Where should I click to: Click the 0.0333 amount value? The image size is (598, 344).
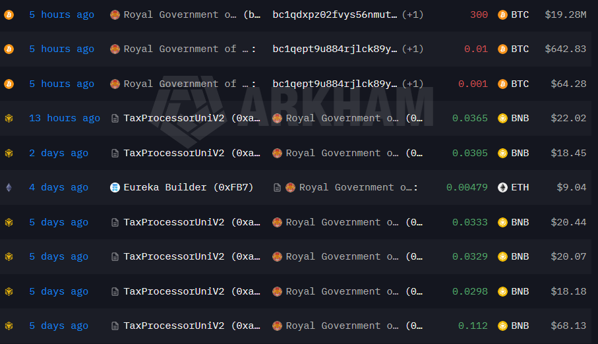470,222
